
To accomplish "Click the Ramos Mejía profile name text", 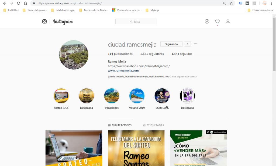I will [117, 62].
